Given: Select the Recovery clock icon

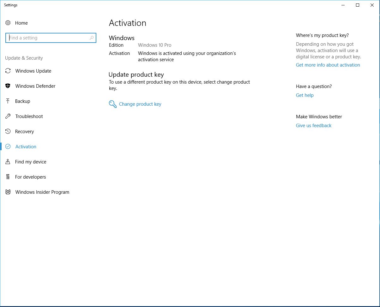Looking at the screenshot, I should coord(8,131).
